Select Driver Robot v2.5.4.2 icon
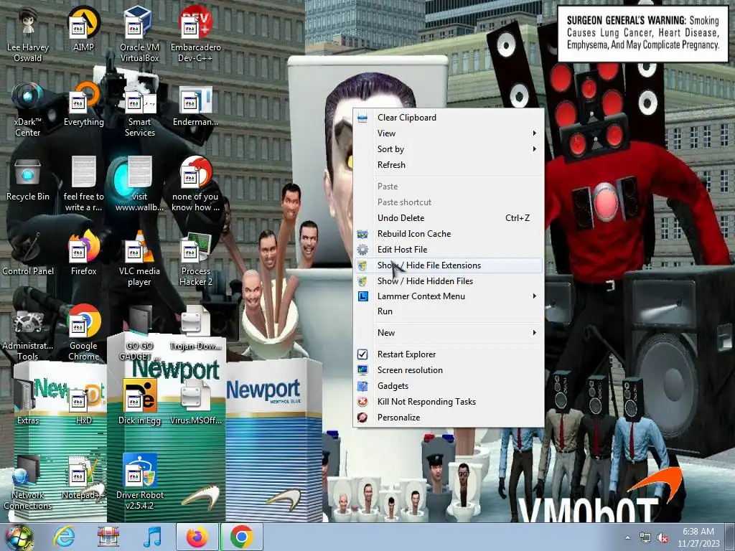 tap(139, 483)
